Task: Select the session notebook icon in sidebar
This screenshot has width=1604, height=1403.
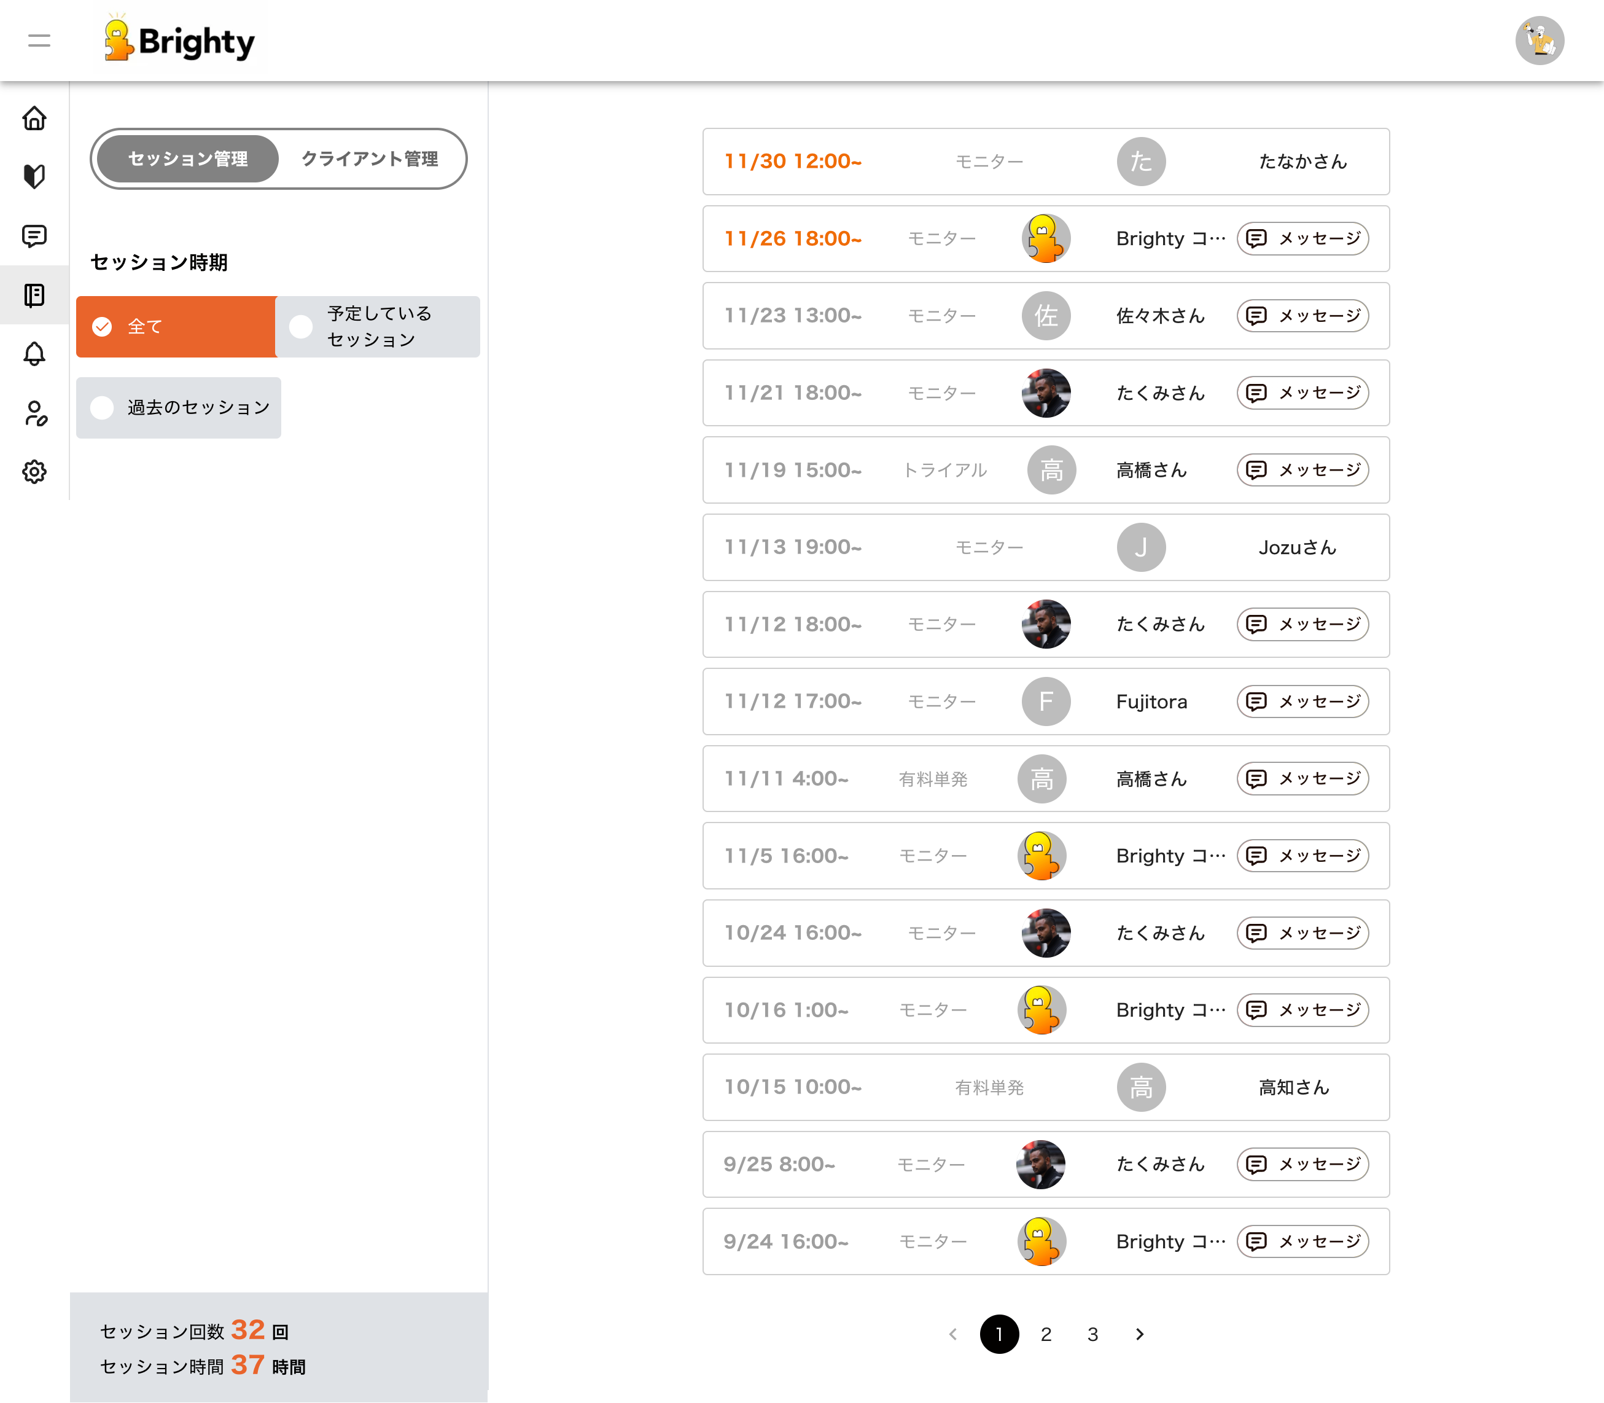Action: tap(34, 296)
